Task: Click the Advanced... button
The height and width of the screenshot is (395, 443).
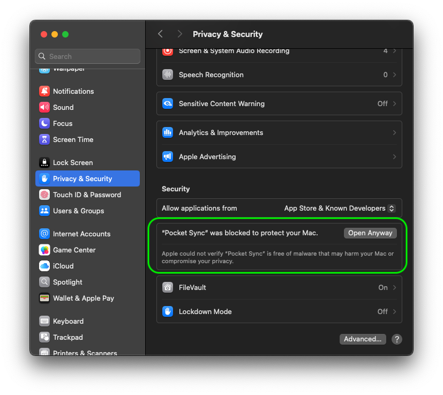Action: pos(363,339)
